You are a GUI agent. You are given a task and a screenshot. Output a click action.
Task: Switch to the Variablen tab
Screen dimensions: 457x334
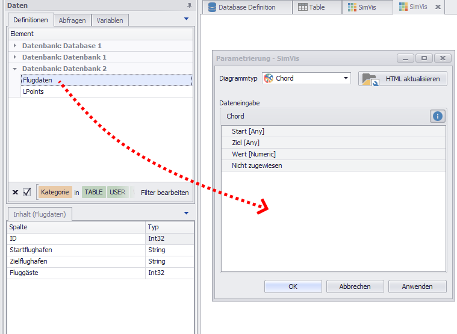coord(110,20)
